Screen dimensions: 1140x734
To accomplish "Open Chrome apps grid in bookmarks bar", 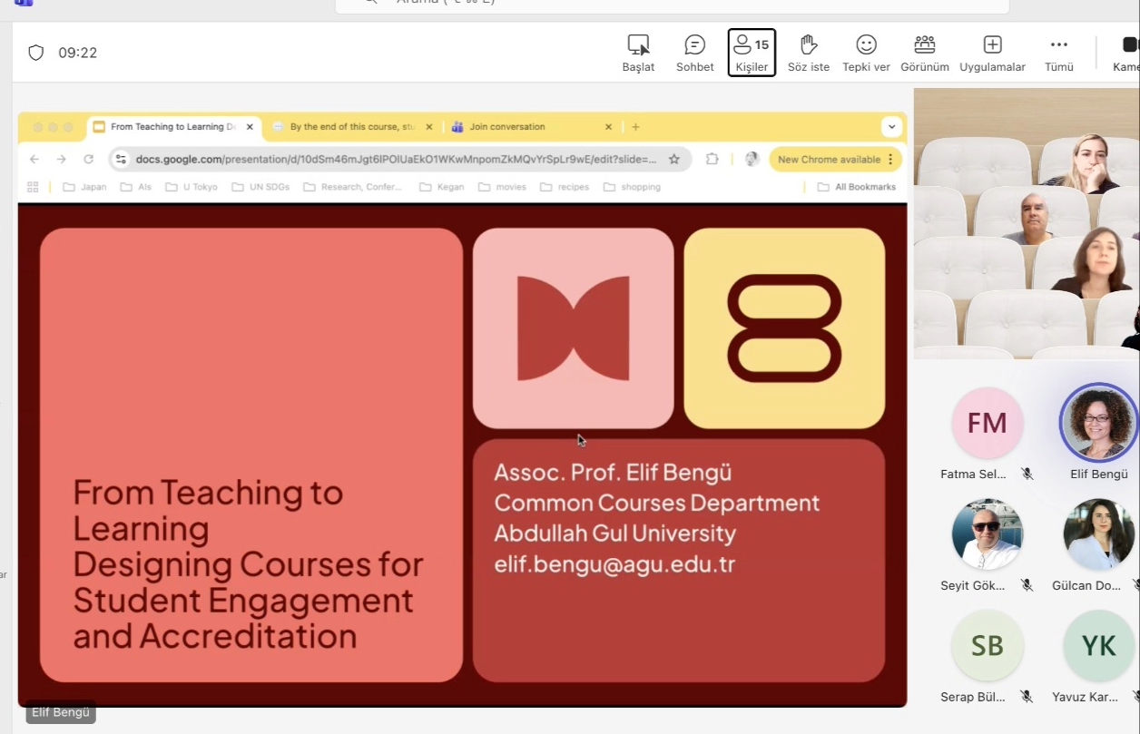I will coord(33,187).
